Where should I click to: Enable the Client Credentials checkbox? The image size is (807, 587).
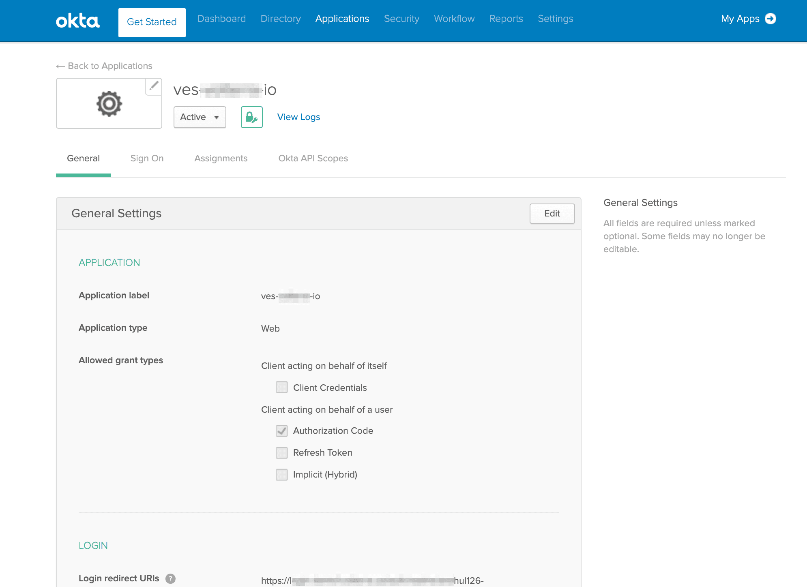click(x=281, y=387)
